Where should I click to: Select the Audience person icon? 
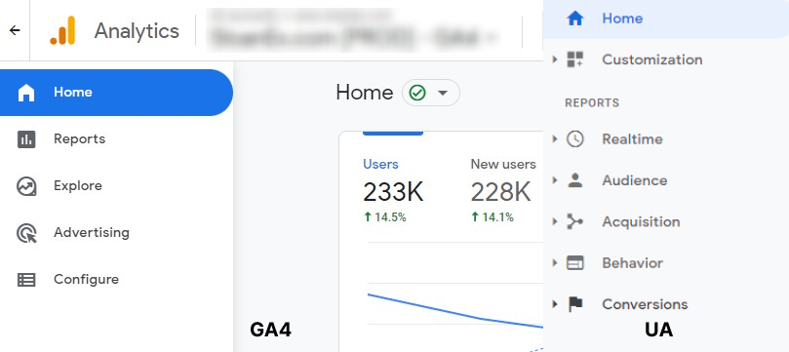575,180
